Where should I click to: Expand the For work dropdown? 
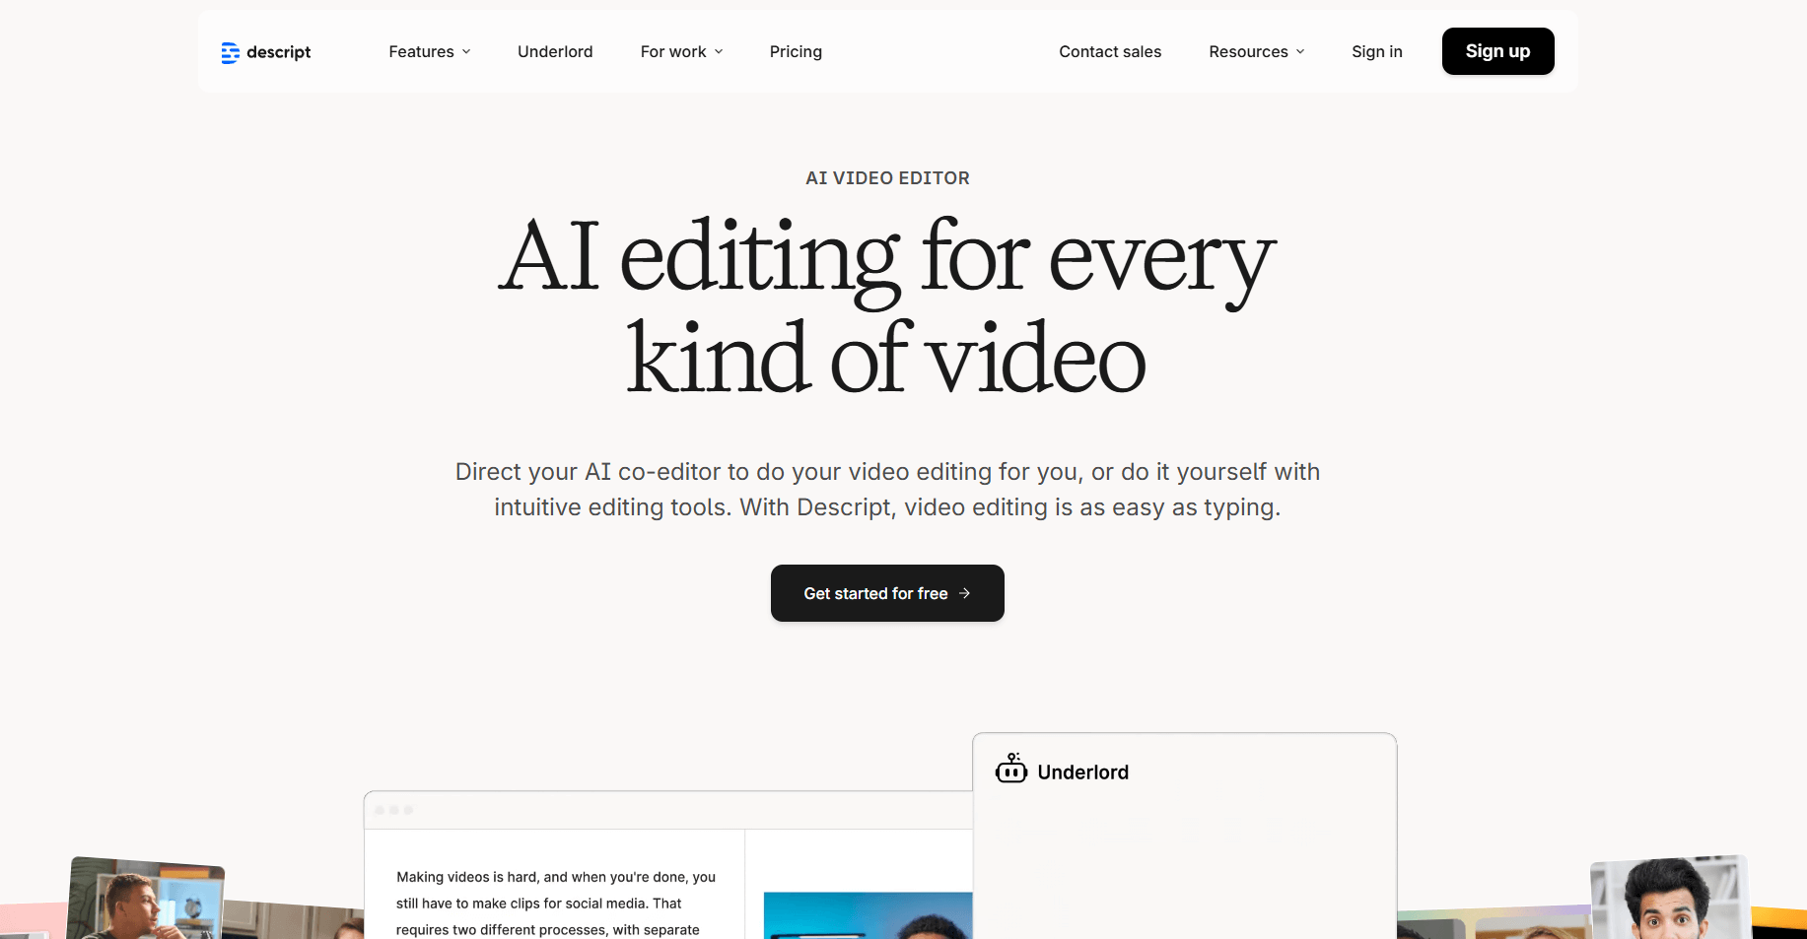(681, 51)
